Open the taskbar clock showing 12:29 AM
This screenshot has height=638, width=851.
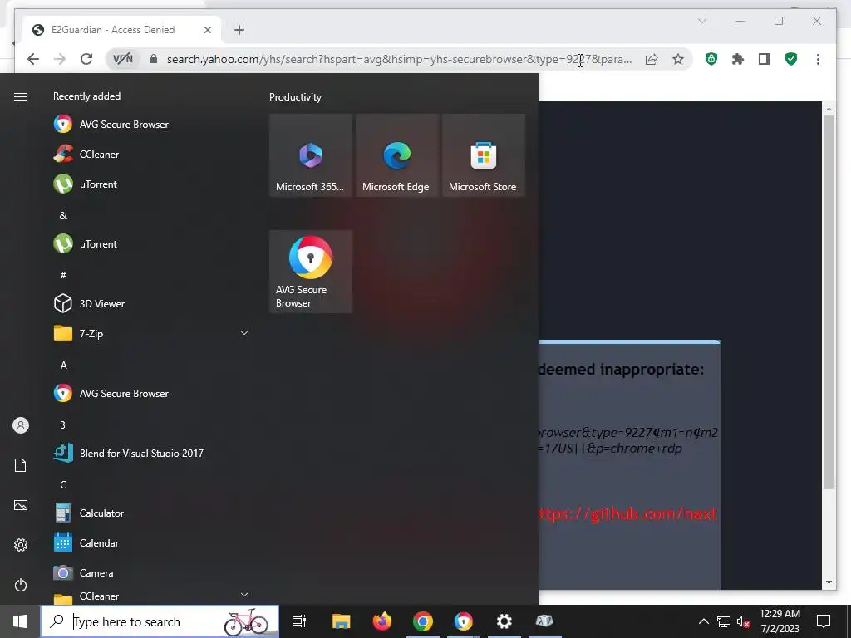[780, 621]
